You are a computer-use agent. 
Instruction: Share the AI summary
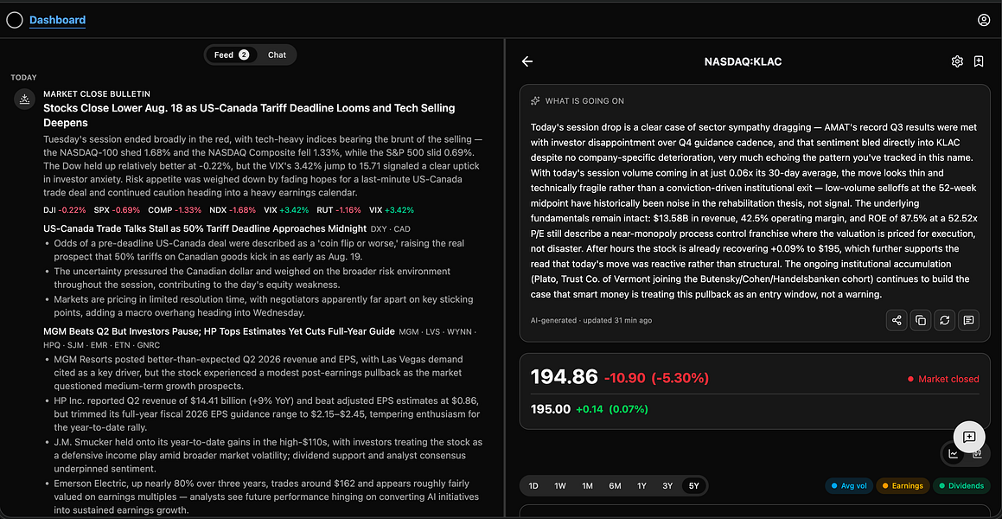[897, 320]
